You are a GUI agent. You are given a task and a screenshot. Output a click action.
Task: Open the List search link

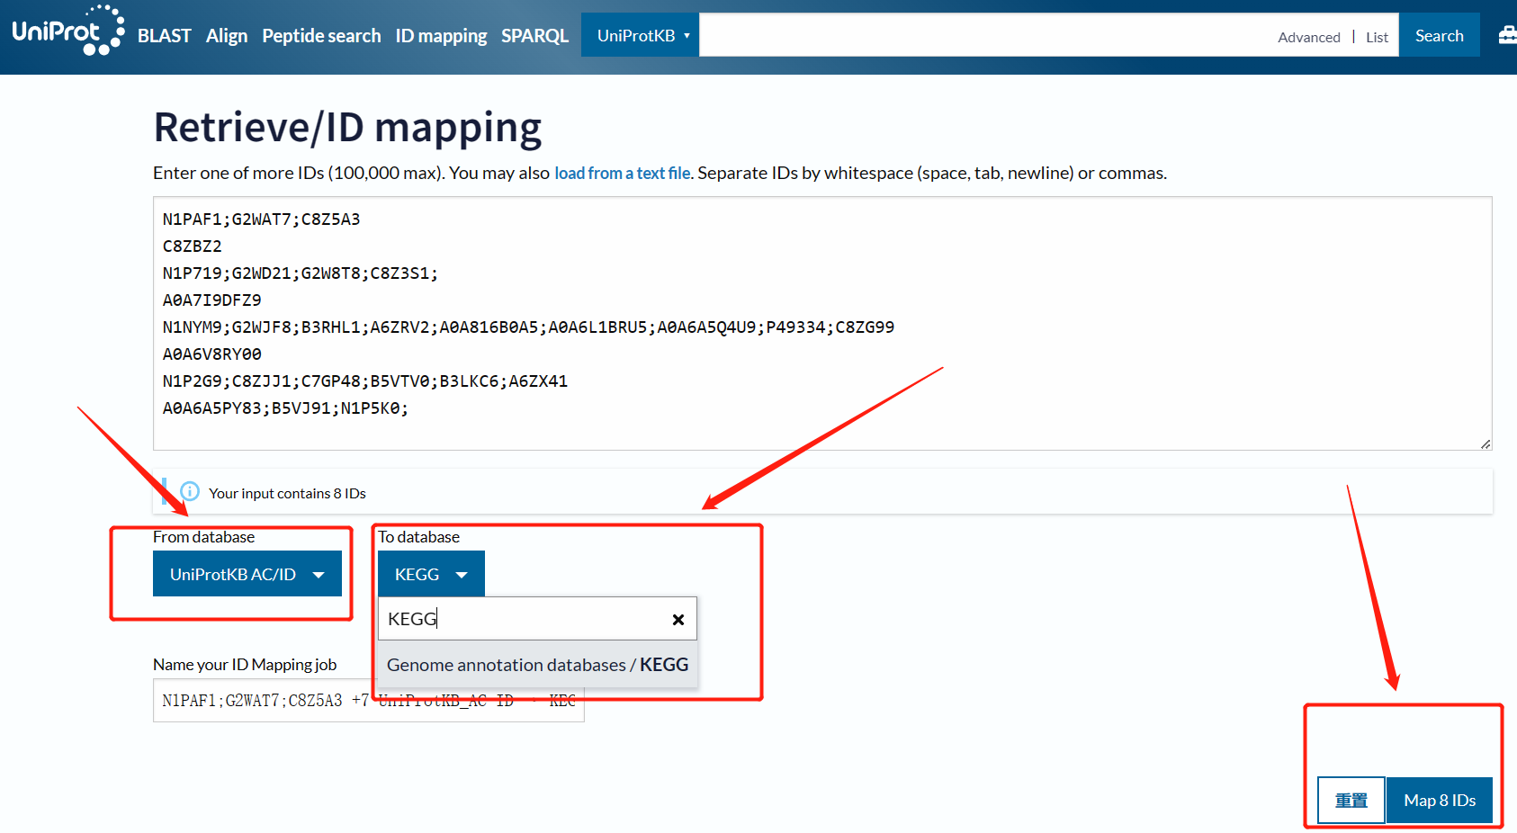(x=1377, y=37)
